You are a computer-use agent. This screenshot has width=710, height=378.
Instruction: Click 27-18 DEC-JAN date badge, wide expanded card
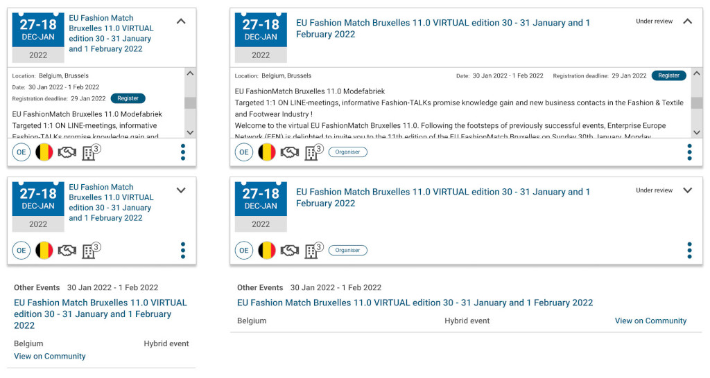coord(261,37)
